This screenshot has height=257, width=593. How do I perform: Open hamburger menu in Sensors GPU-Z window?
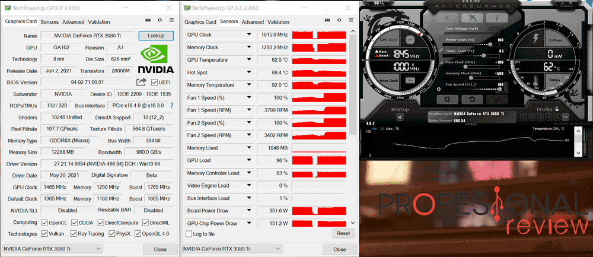coord(351,20)
